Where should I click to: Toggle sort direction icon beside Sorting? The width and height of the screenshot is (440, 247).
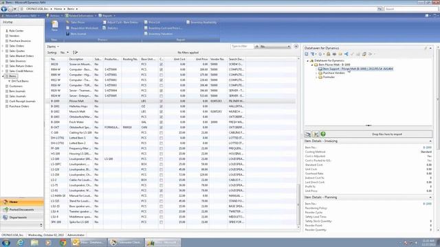[x=75, y=52]
